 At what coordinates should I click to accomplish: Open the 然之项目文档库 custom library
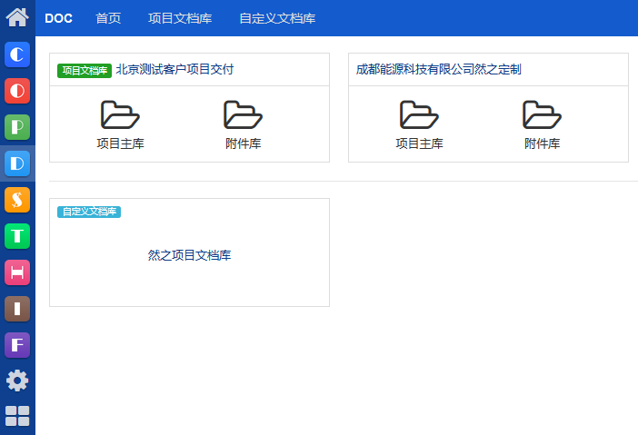tap(189, 255)
